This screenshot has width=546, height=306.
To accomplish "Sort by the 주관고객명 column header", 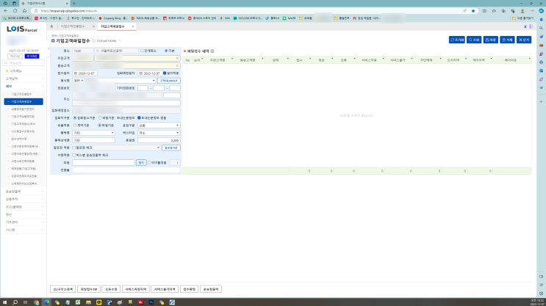I will [218, 60].
